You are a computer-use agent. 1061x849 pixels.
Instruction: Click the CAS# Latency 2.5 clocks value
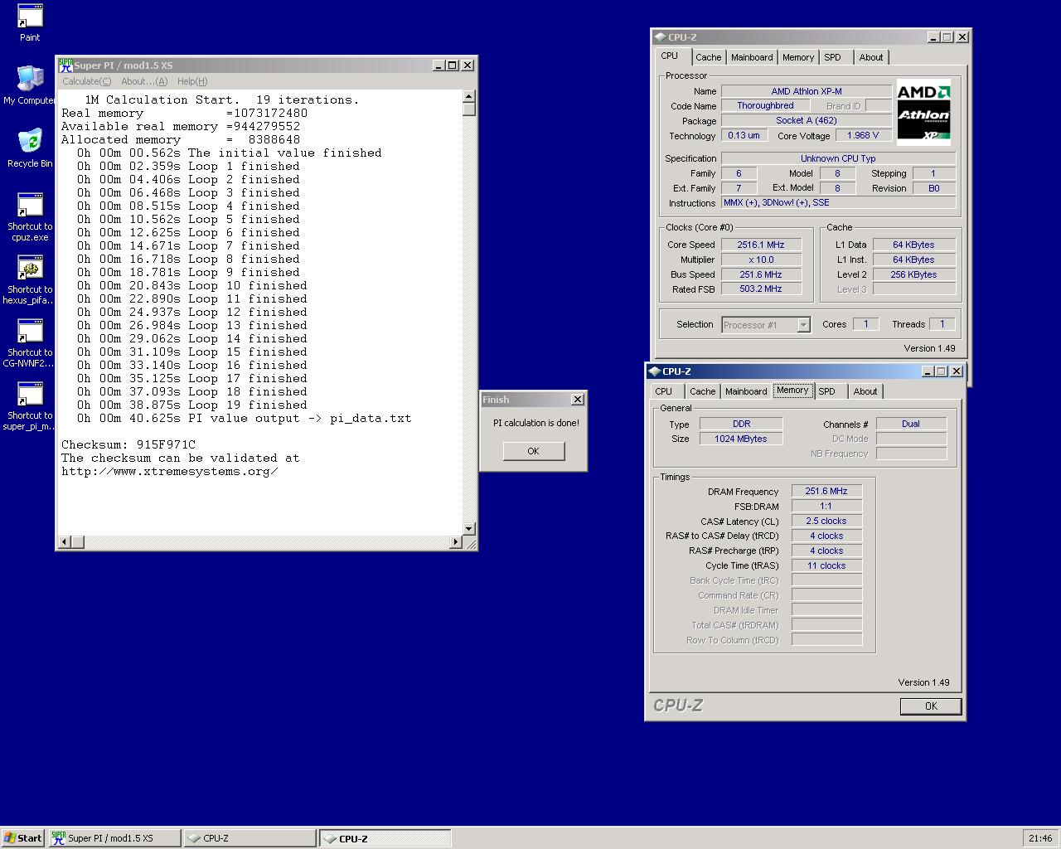pyautogui.click(x=826, y=521)
